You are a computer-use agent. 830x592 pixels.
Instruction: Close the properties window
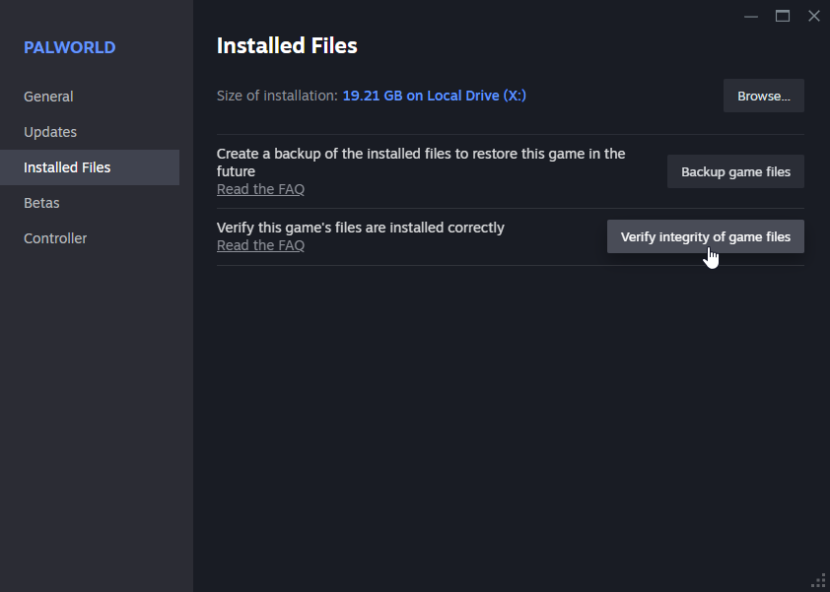pos(814,17)
